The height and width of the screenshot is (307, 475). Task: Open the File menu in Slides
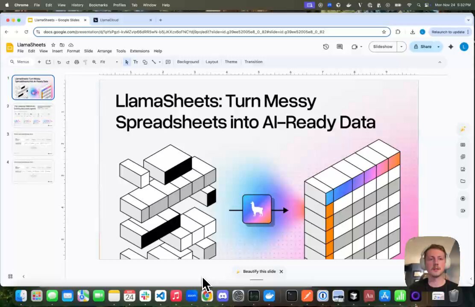coord(21,51)
